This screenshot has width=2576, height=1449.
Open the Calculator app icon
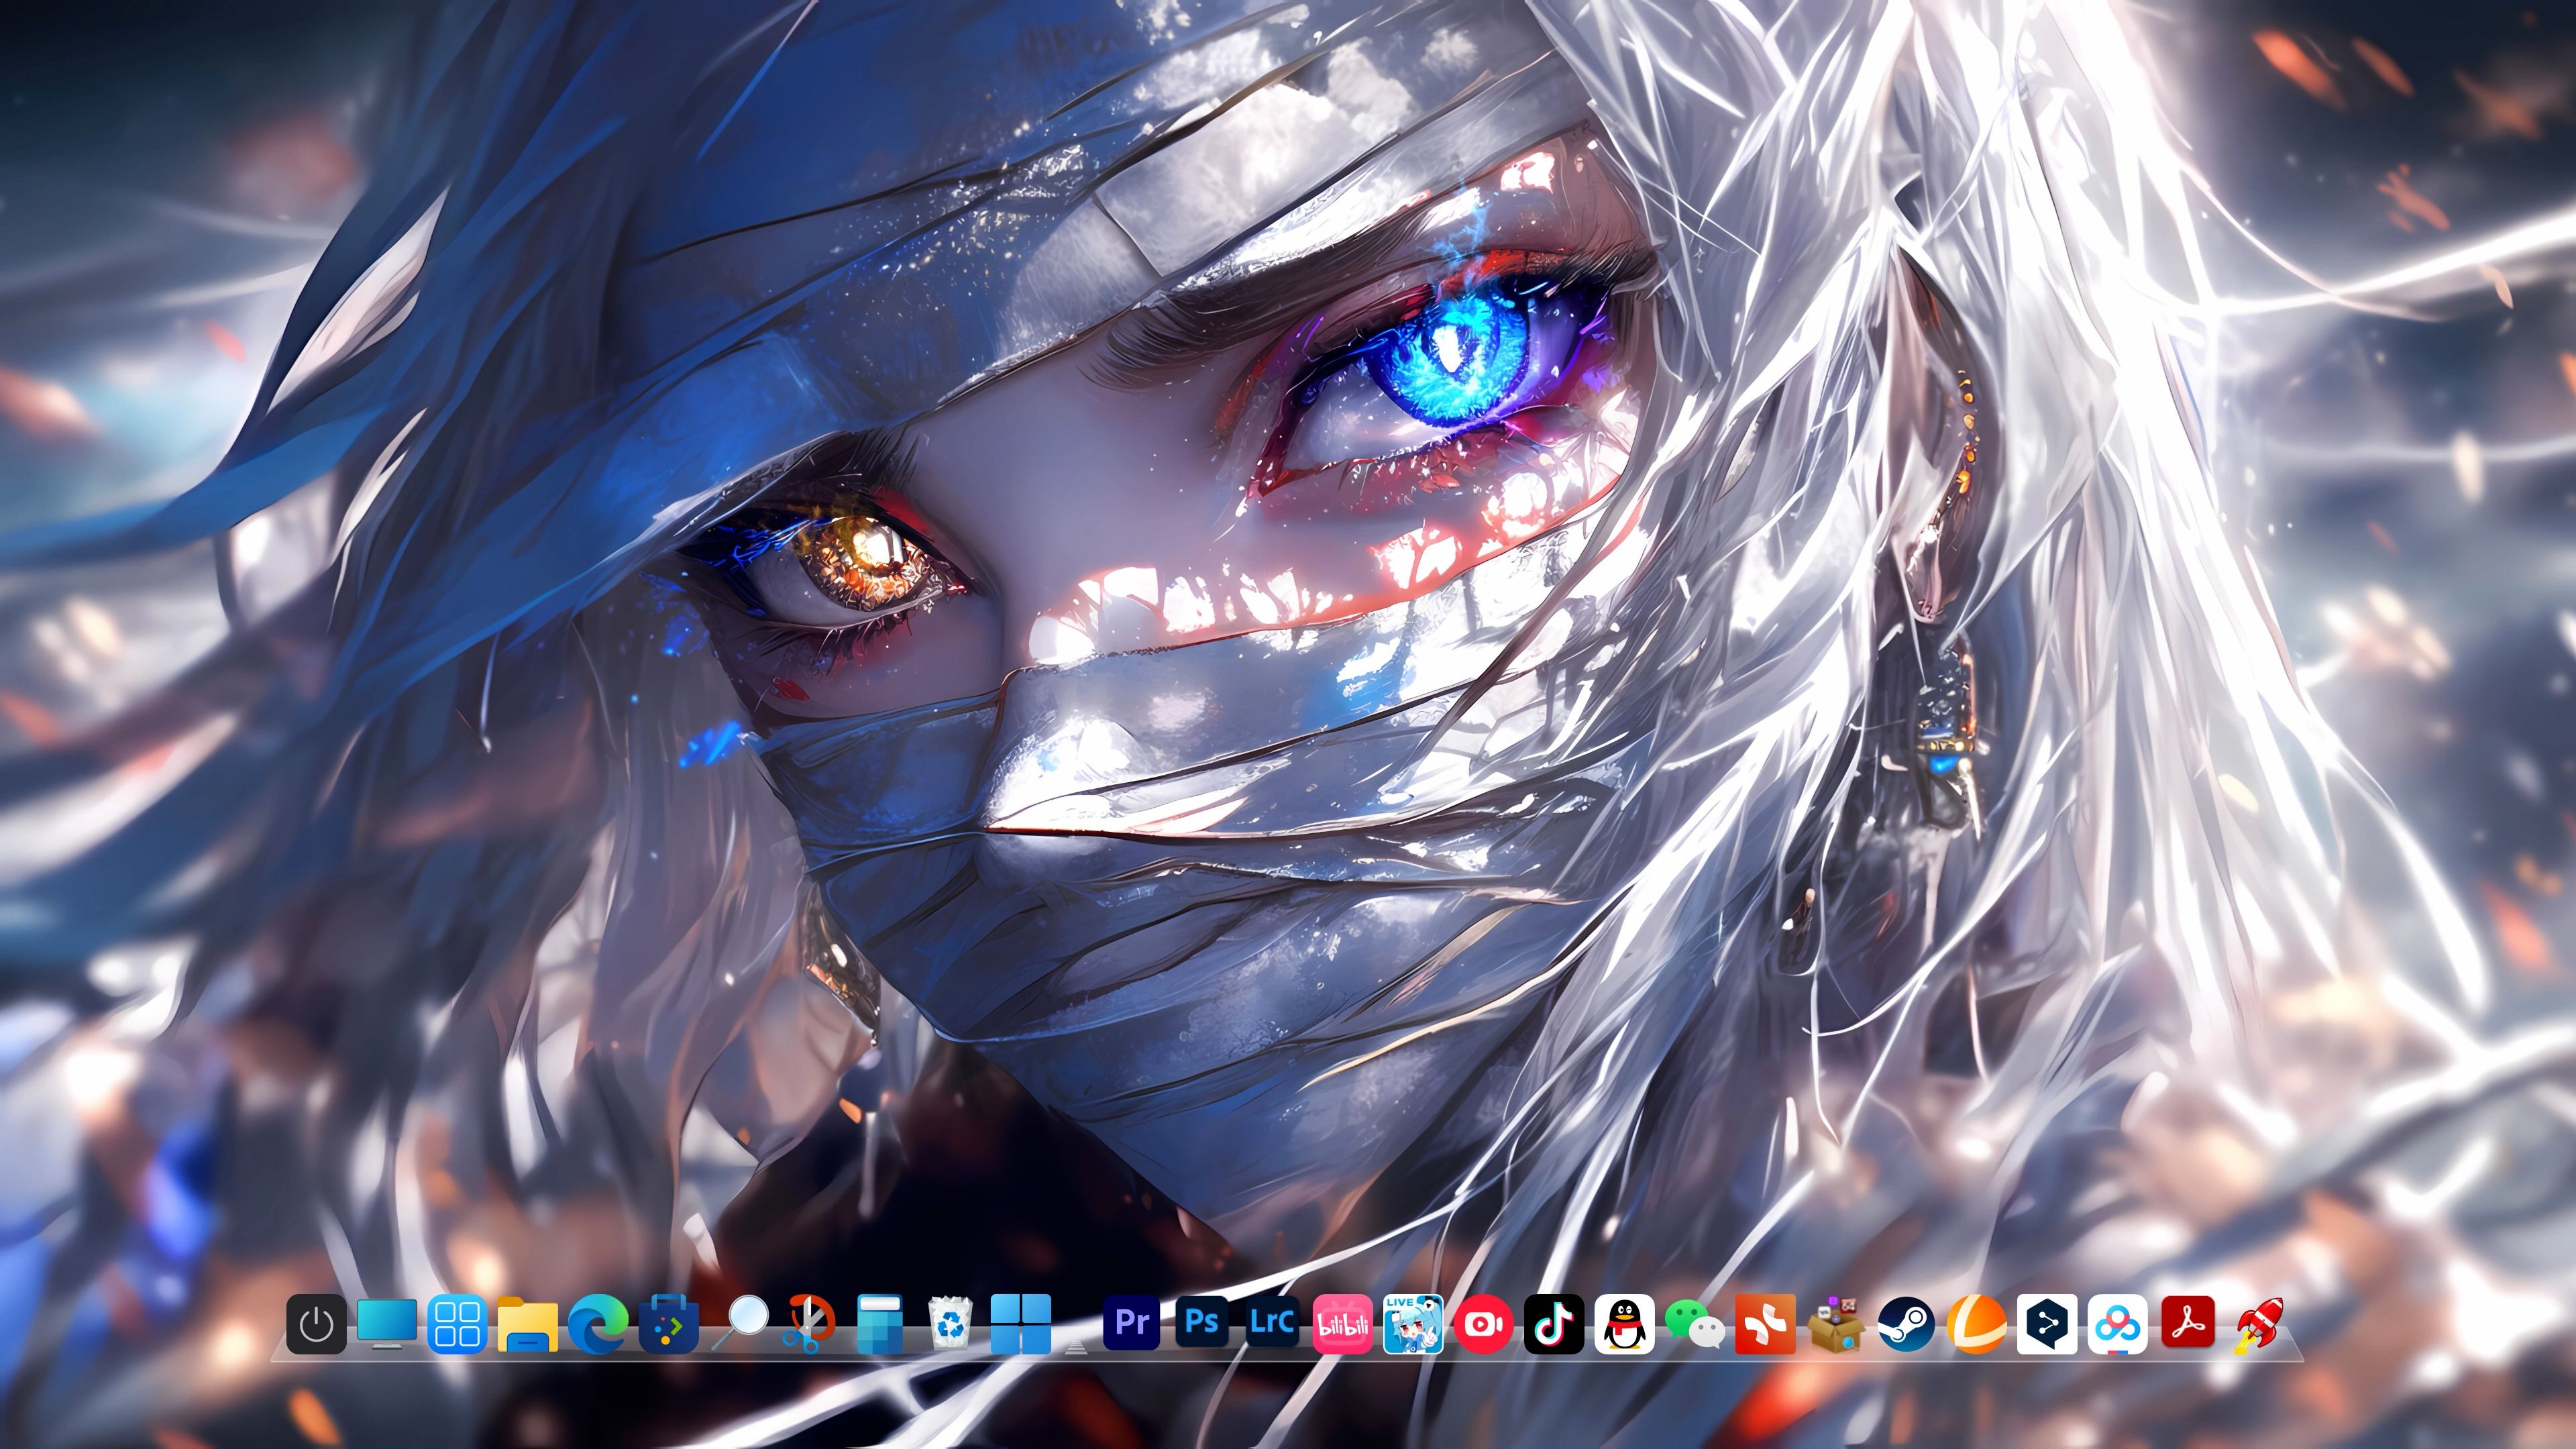point(879,1324)
